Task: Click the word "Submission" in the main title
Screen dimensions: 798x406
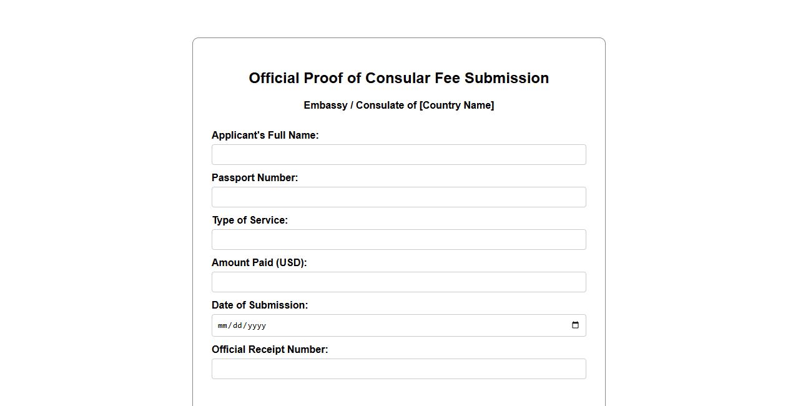Action: click(506, 78)
